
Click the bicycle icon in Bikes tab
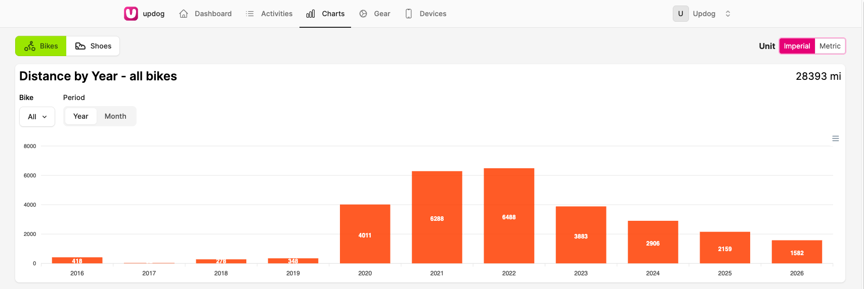tap(30, 46)
